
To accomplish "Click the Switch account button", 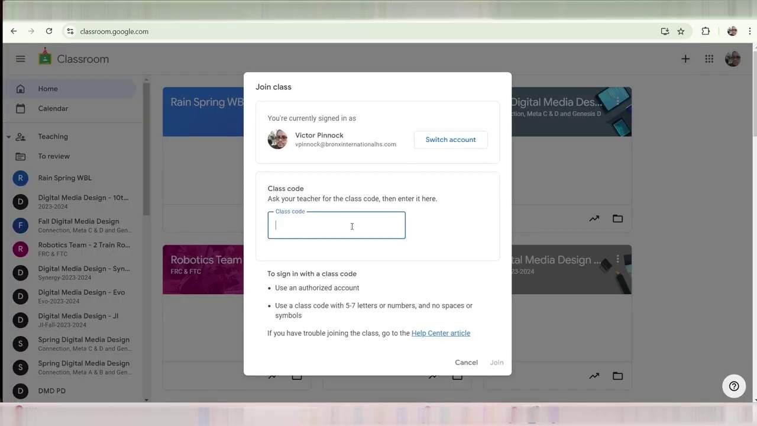I will point(451,140).
